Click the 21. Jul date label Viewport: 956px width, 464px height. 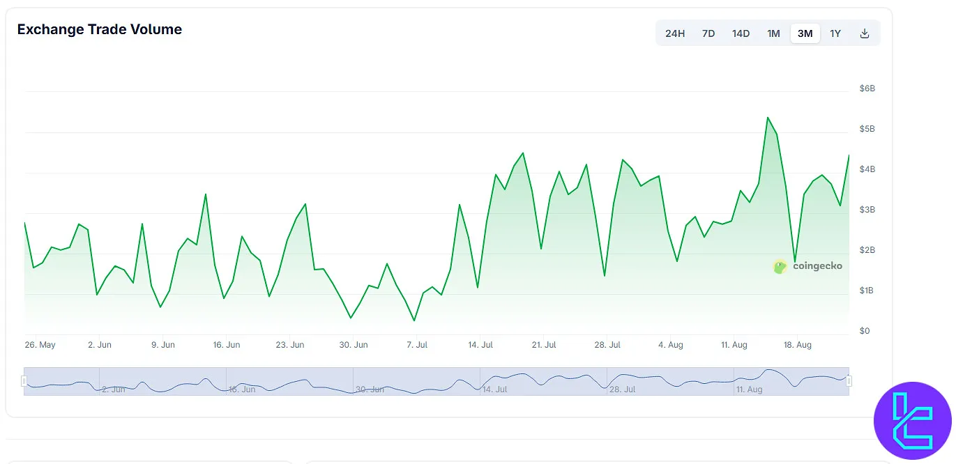(x=544, y=345)
